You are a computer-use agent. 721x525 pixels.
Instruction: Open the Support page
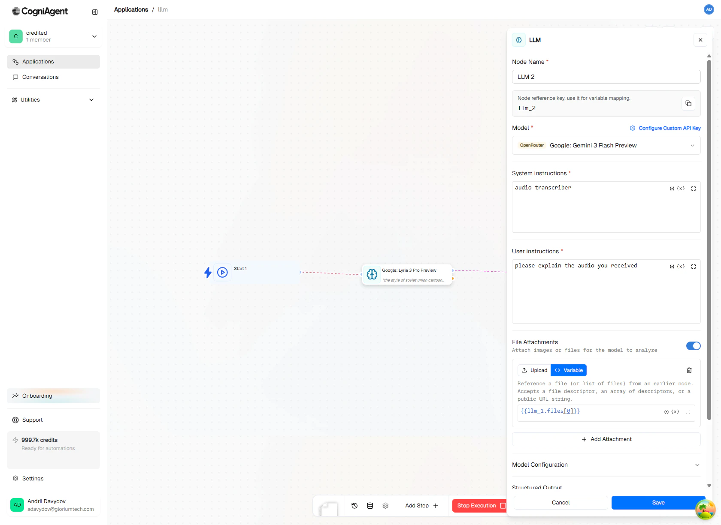[x=53, y=420]
